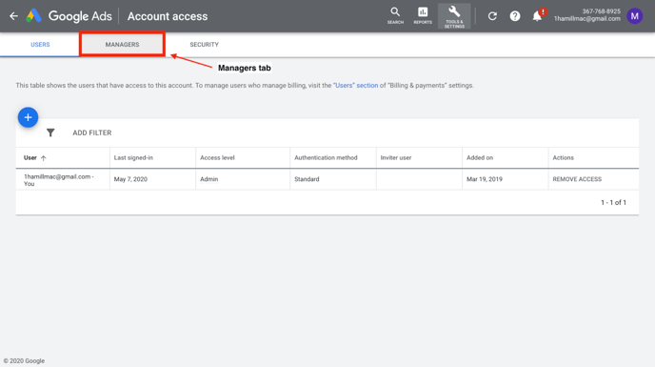655x367 pixels.
Task: Sort by the User column header arrow
Action: click(x=44, y=158)
